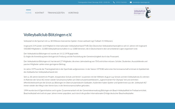This screenshot has height=109, width=175.
Task: Open the KONTAKT page
Action: 39,13
